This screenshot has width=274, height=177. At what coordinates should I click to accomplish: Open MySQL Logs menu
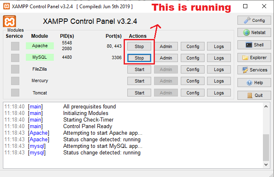click(x=219, y=58)
